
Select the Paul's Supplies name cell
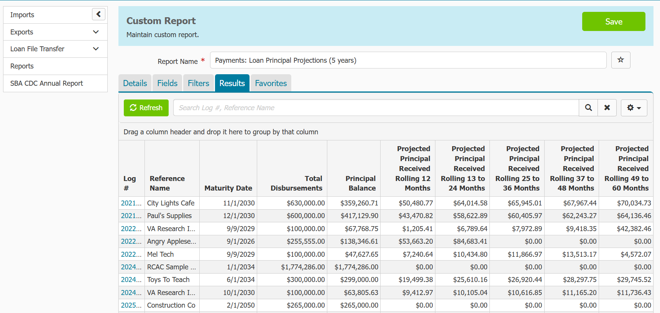tap(172, 216)
